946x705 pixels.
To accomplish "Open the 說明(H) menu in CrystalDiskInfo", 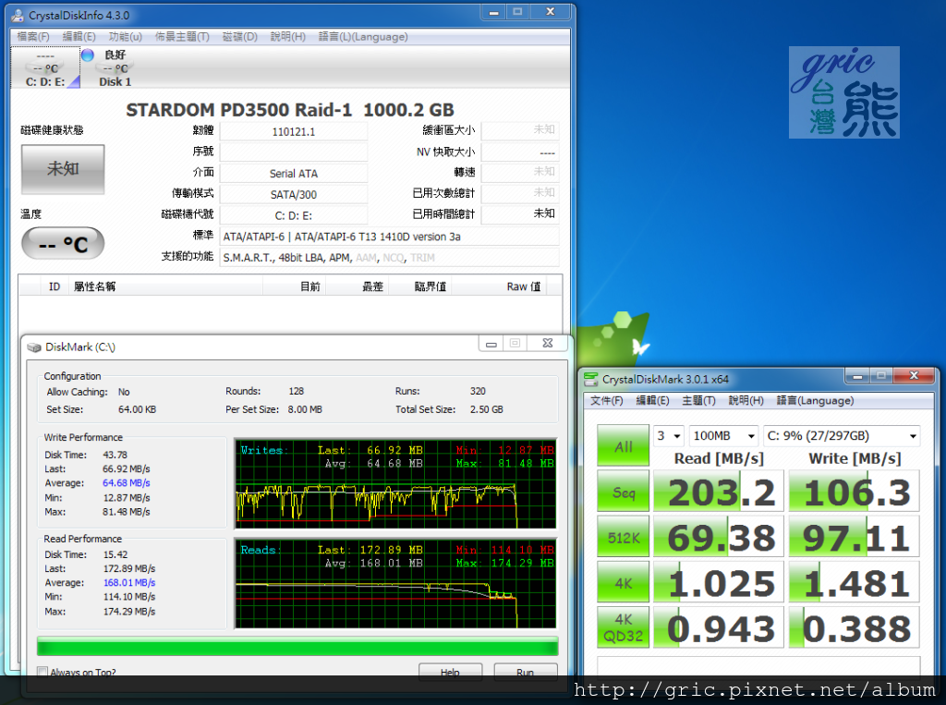I will click(x=288, y=37).
